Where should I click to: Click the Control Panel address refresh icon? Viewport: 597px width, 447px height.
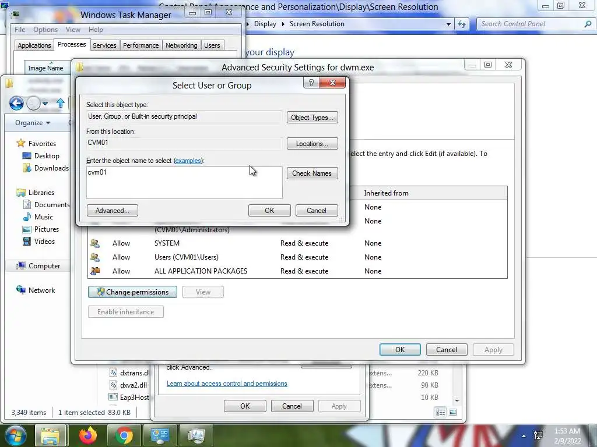point(462,24)
